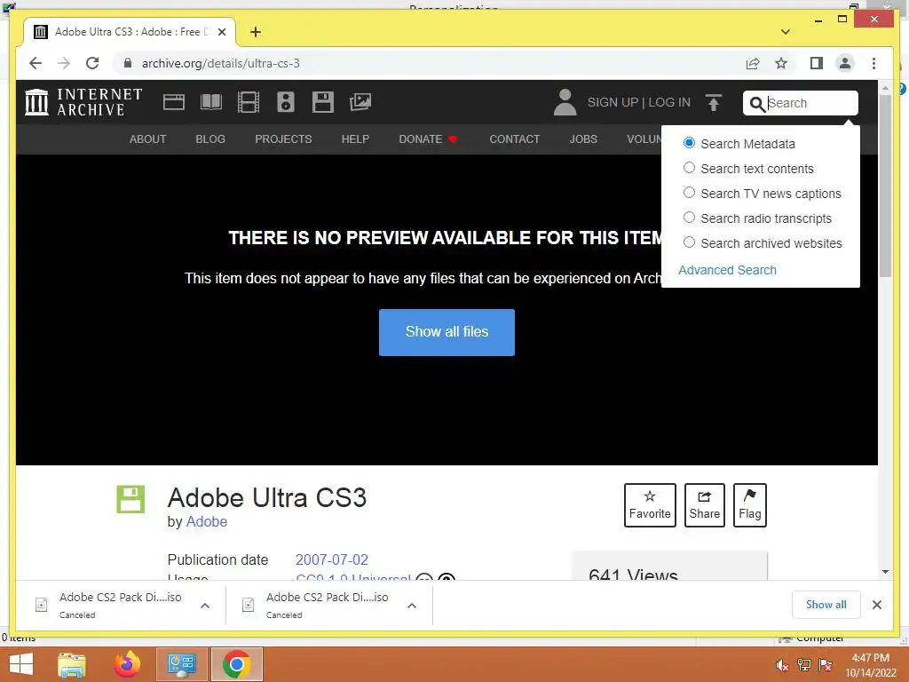Click the Upload arrow icon
Screen dimensions: 909x682
coord(714,103)
